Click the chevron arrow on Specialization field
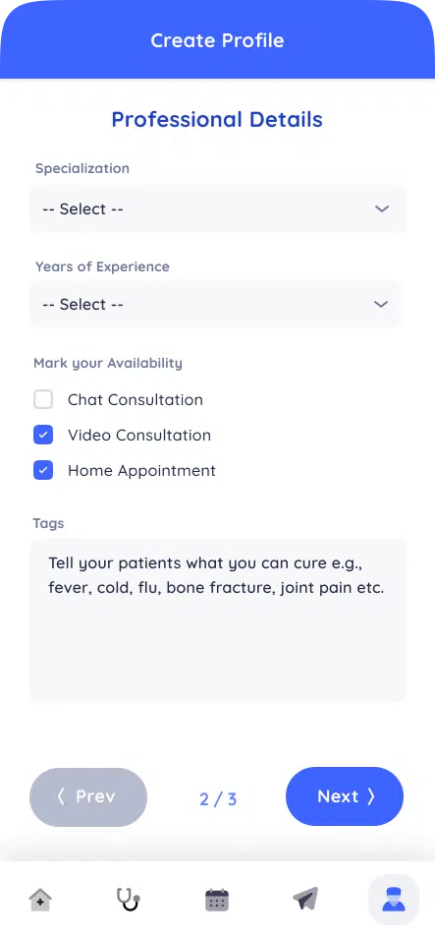435x940 pixels. click(x=382, y=208)
